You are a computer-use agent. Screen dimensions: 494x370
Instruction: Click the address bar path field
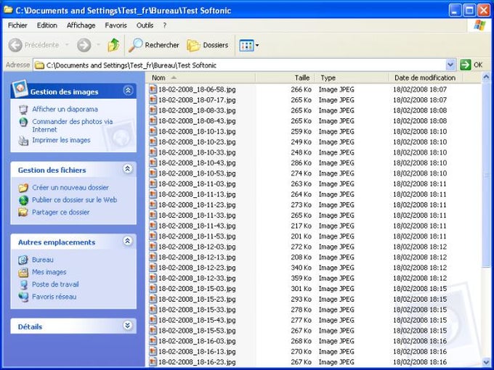click(x=240, y=65)
